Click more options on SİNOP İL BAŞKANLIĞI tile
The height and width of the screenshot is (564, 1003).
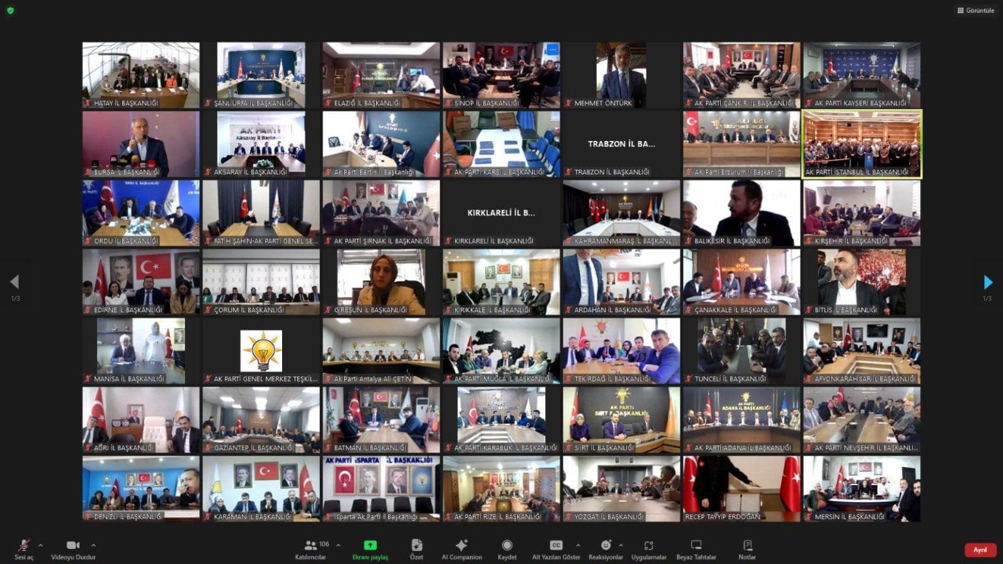552,50
